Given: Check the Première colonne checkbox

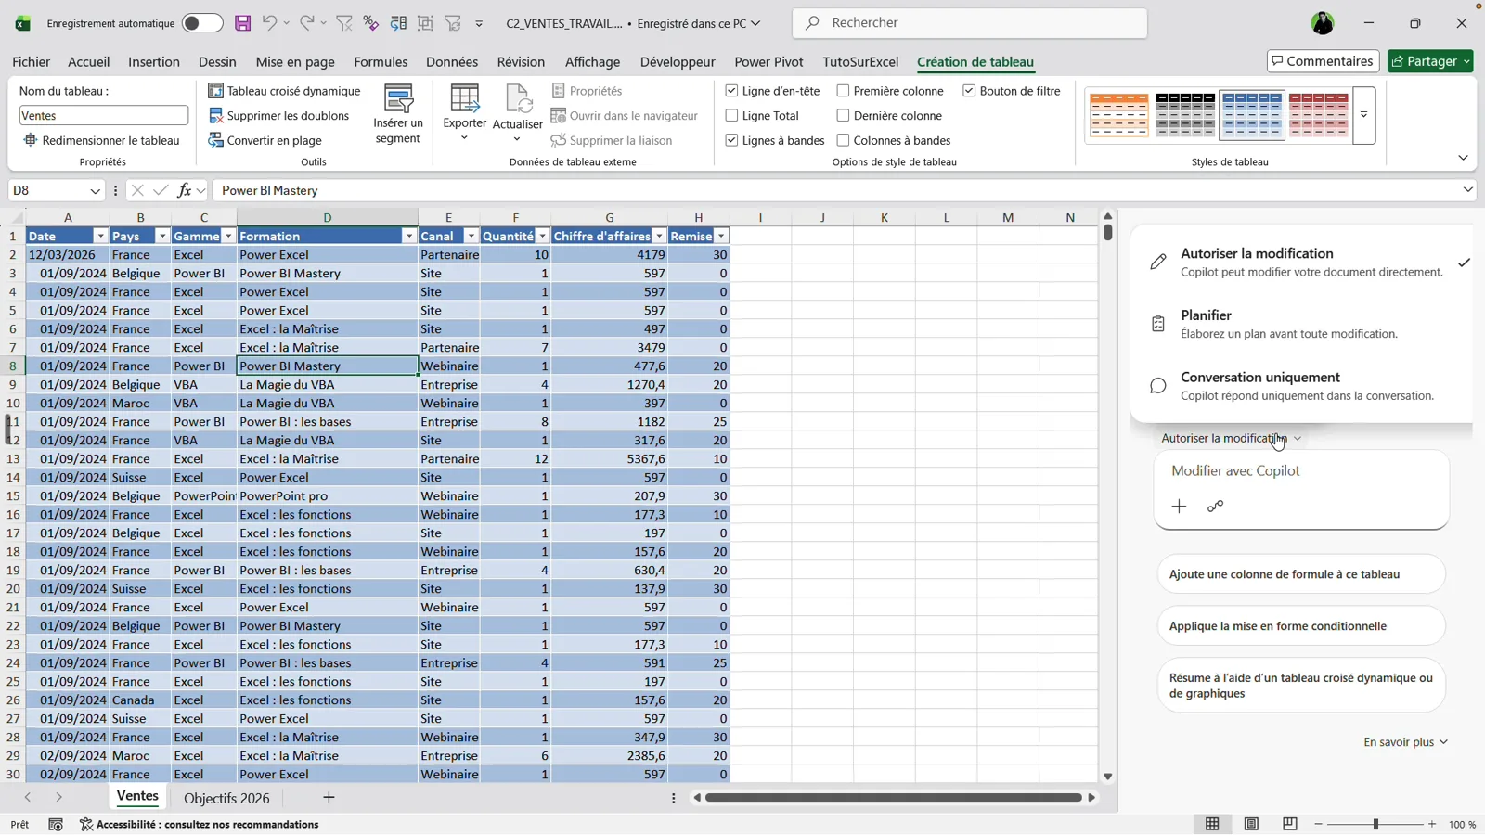Looking at the screenshot, I should coord(843,91).
